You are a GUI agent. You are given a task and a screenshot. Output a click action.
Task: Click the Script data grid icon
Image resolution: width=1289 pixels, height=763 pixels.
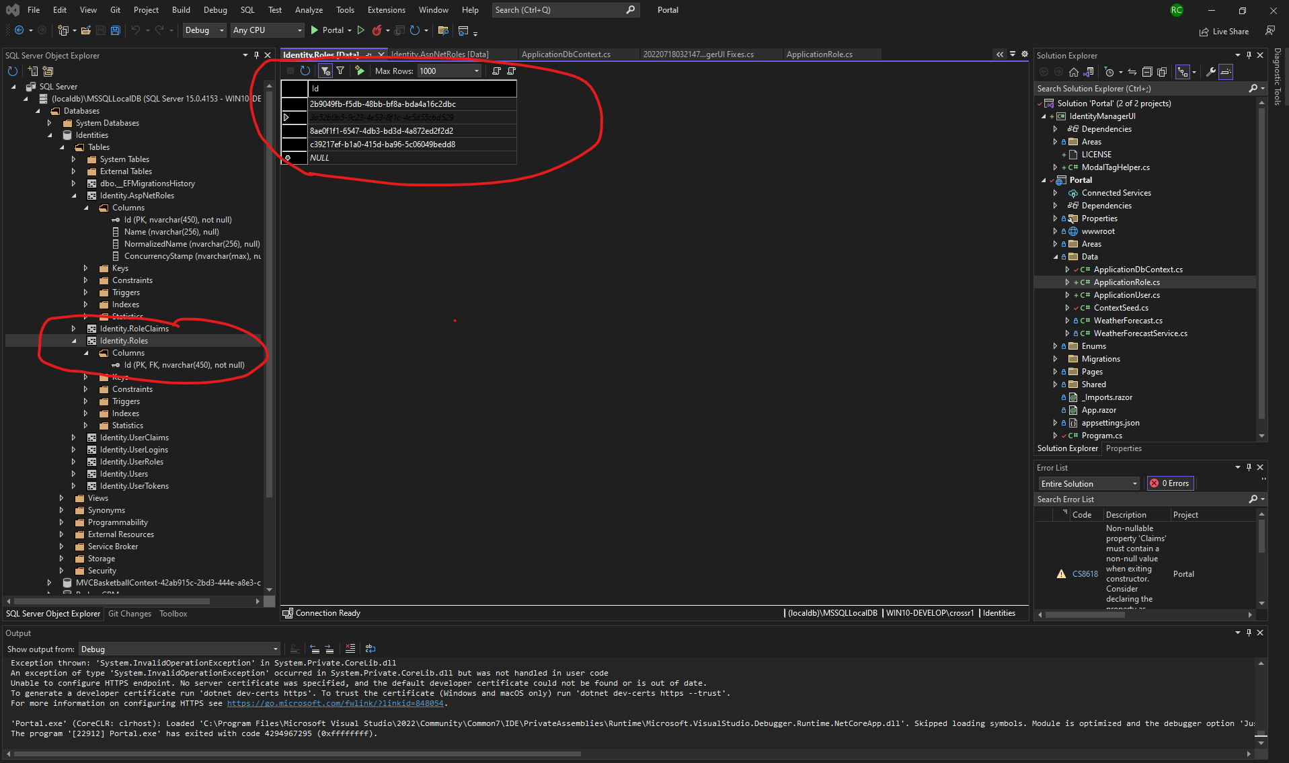pos(496,71)
